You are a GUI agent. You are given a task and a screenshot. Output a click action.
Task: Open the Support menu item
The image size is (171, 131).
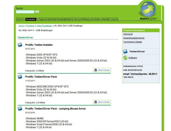pyautogui.click(x=42, y=19)
